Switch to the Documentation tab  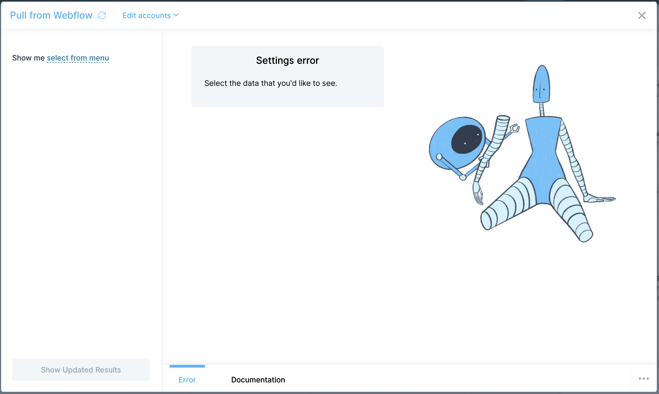pos(258,380)
